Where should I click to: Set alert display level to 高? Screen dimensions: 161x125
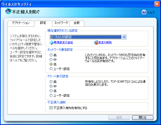click(x=51, y=82)
